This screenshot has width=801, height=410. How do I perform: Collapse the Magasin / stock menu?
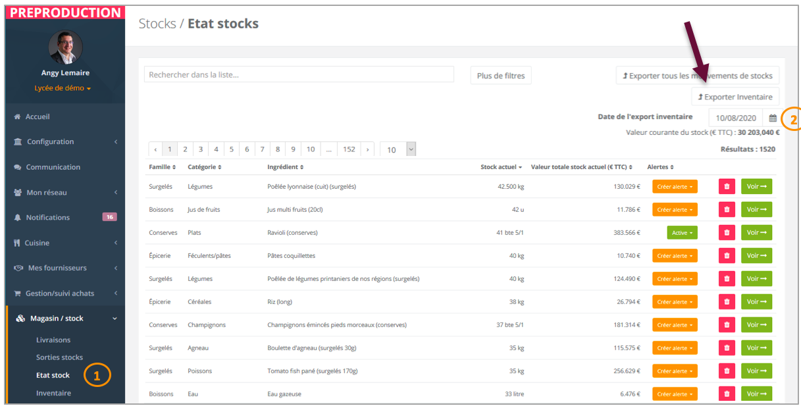click(65, 319)
